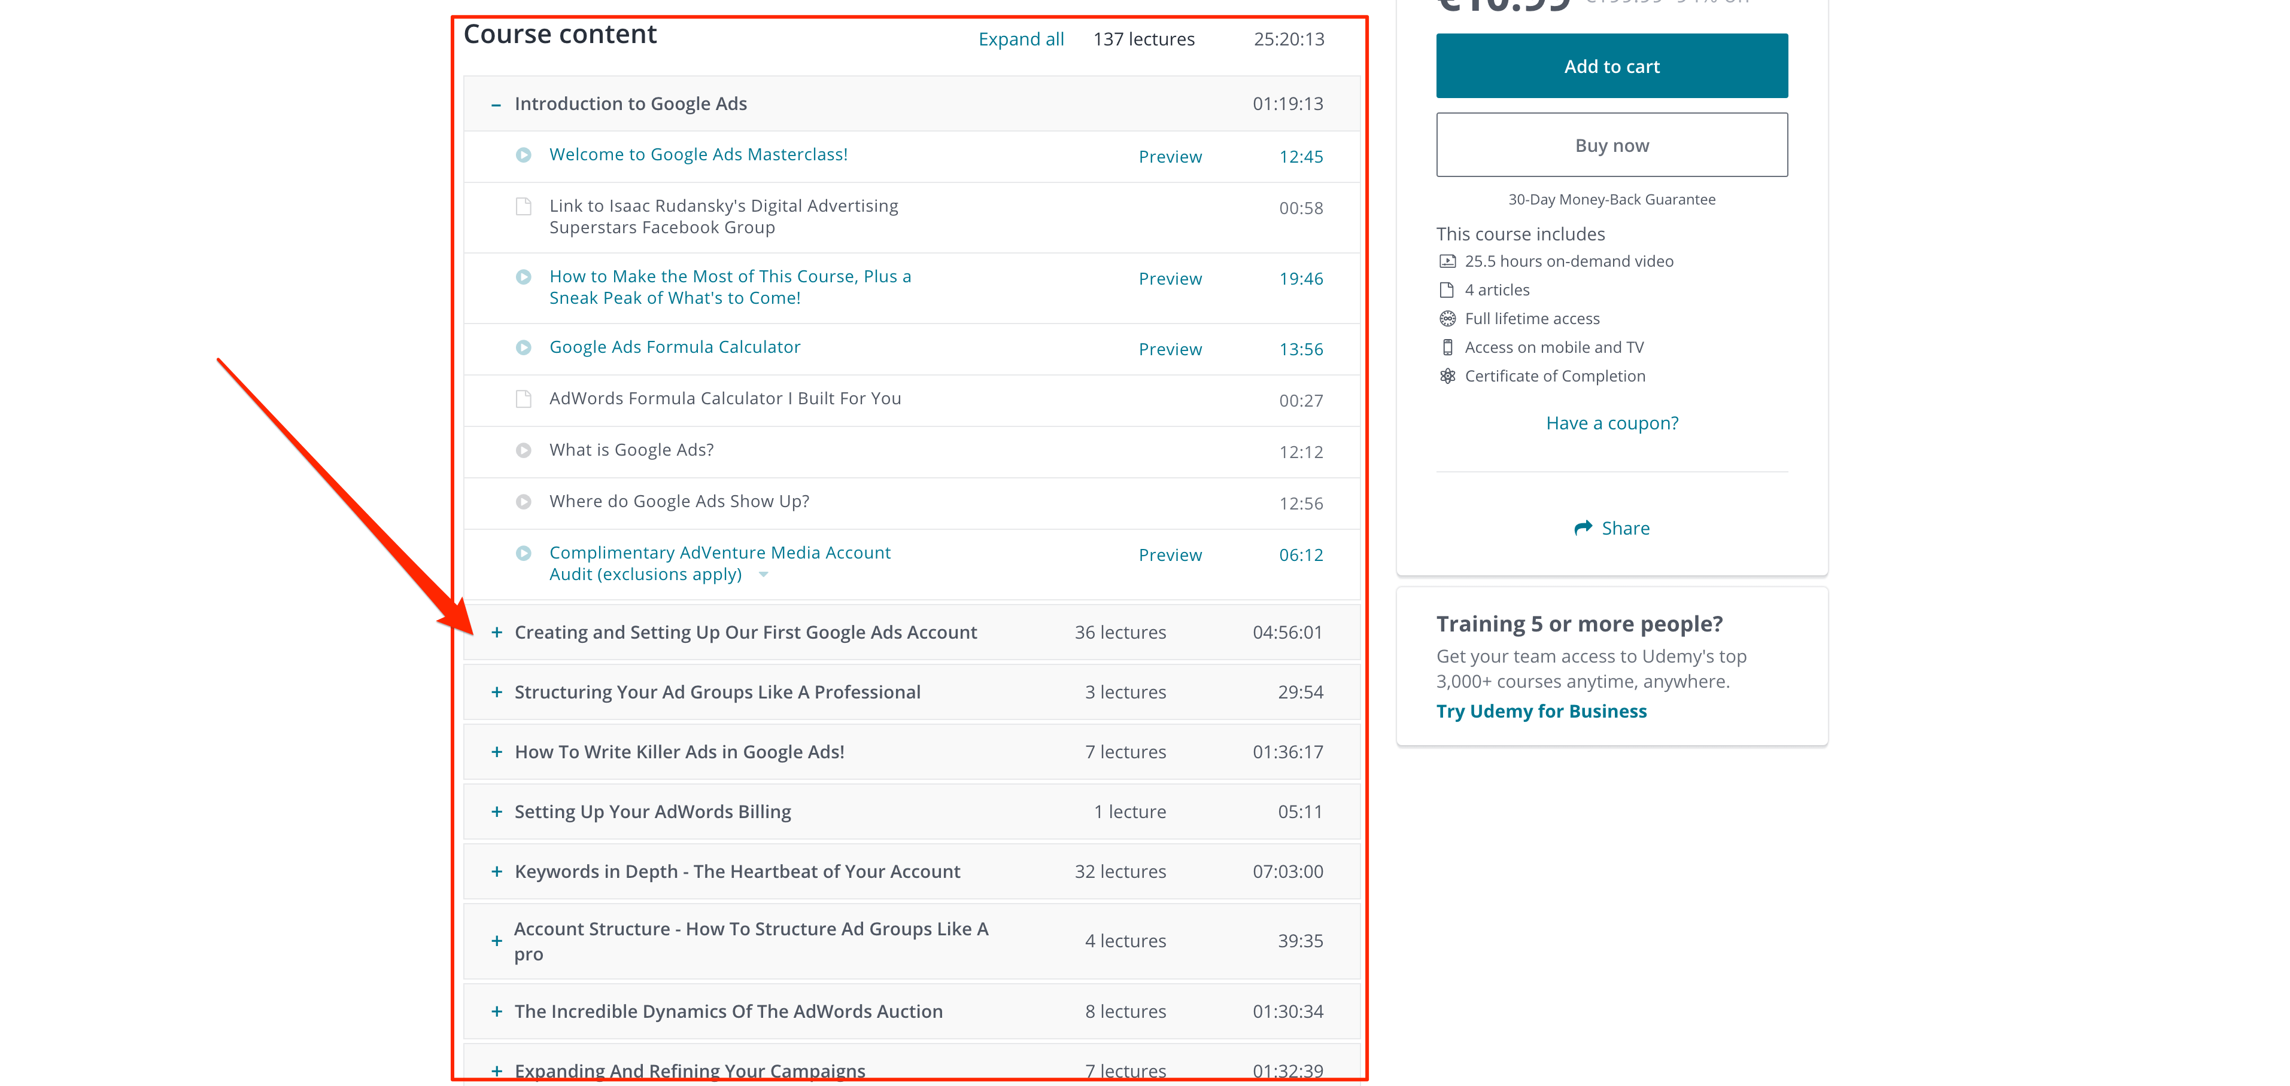Screen dimensions: 2290x1086
Task: Click AdWords Formula Calculator I Built For You
Action: [724, 399]
